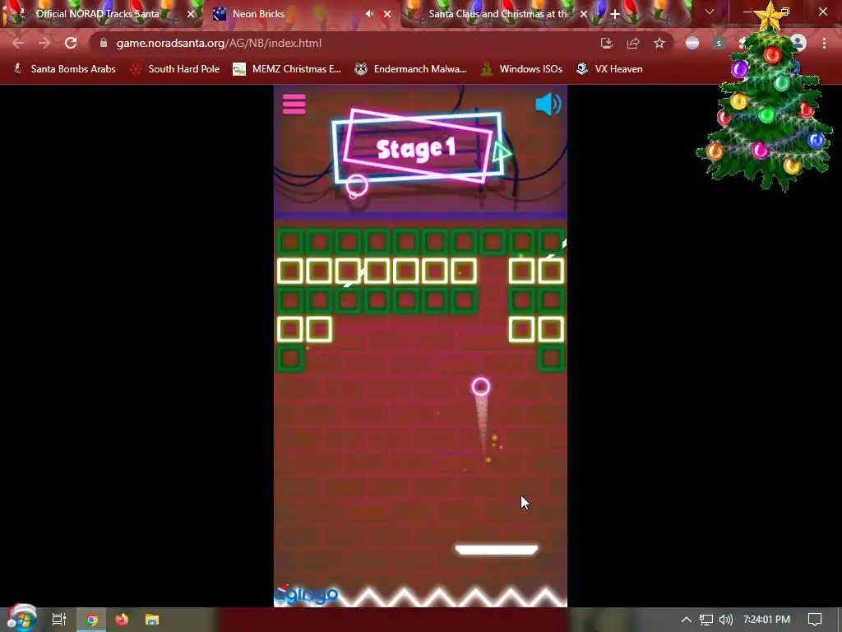Click the white paddle bar

pos(496,549)
